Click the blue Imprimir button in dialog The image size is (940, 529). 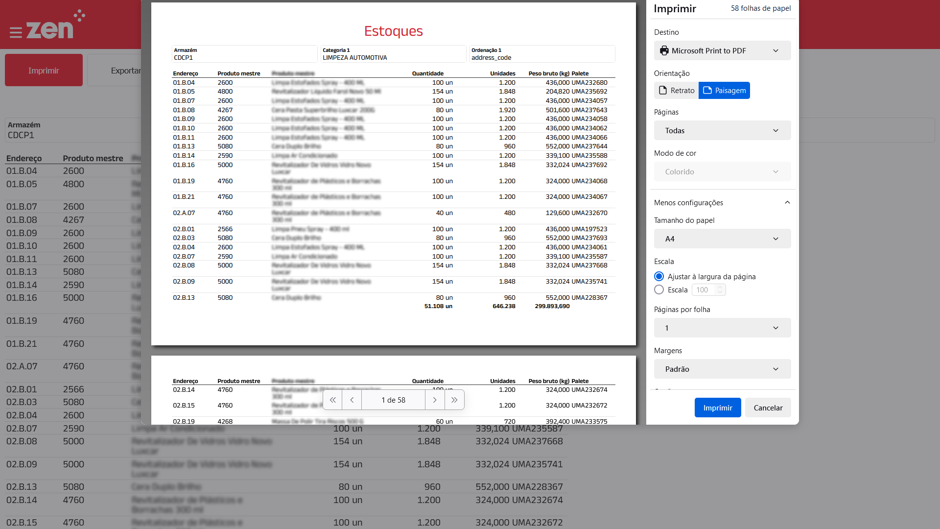click(x=717, y=408)
